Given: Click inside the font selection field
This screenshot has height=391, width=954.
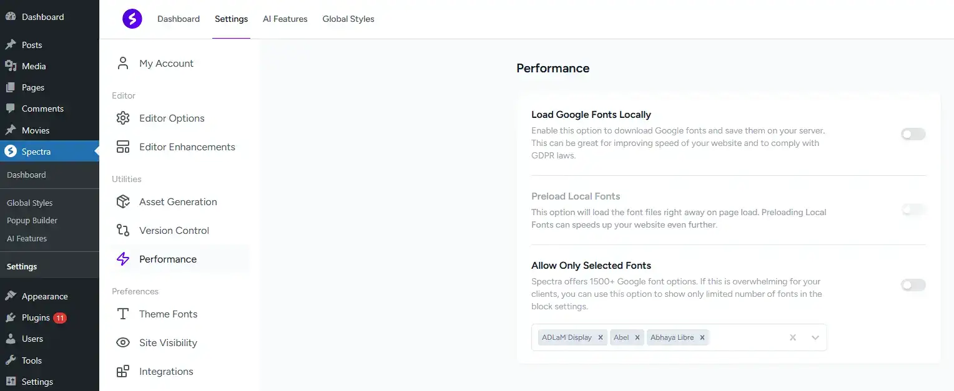Looking at the screenshot, I should (x=746, y=337).
